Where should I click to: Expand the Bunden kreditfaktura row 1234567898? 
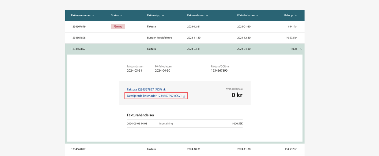point(160,38)
